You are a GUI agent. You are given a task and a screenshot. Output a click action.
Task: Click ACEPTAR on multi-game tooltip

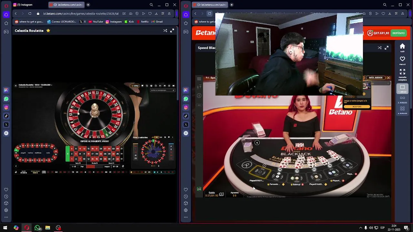click(x=357, y=107)
